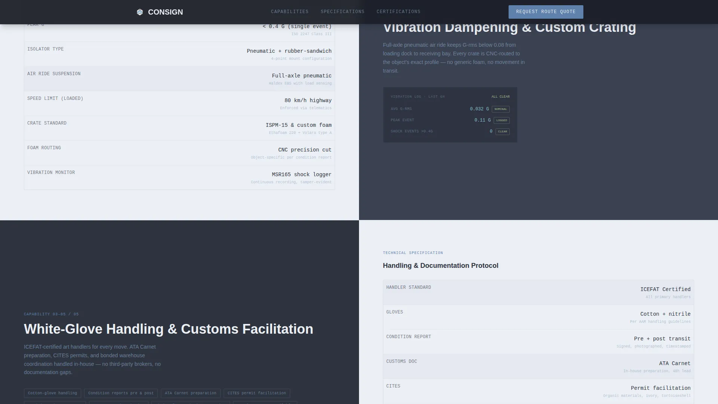718x404 pixels.
Task: Click the VIBRATION LOG · LAST 6H title
Action: (x=417, y=97)
